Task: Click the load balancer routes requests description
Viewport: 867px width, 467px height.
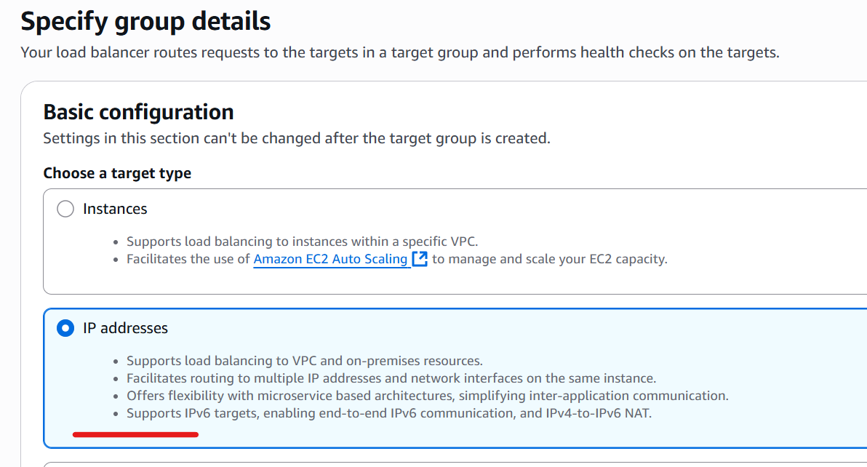Action: (x=400, y=53)
